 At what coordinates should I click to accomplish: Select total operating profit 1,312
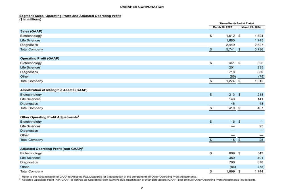(x=259, y=81)
